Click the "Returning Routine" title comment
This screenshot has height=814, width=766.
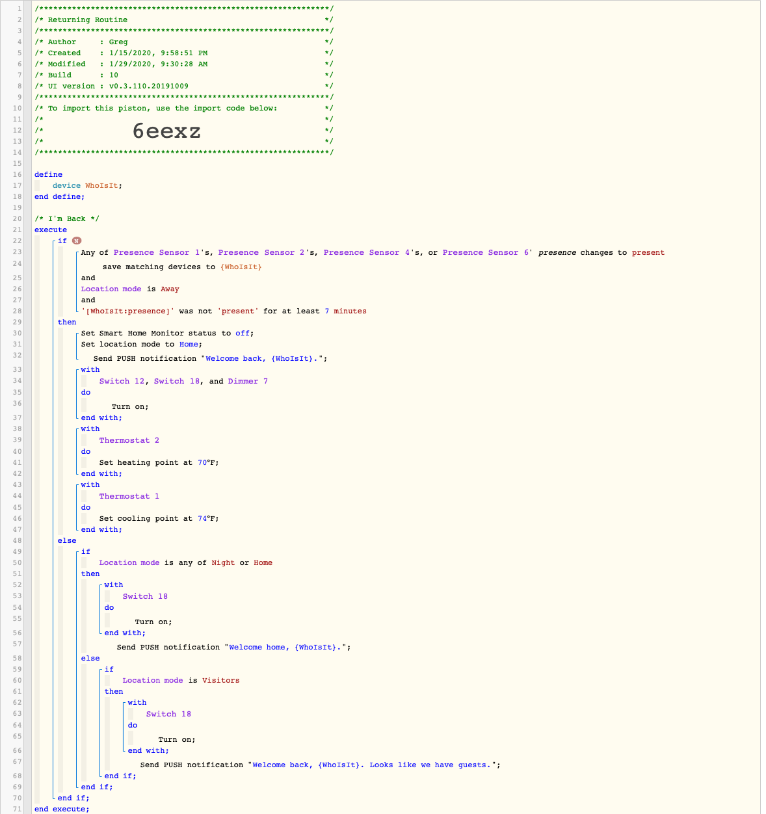(88, 20)
